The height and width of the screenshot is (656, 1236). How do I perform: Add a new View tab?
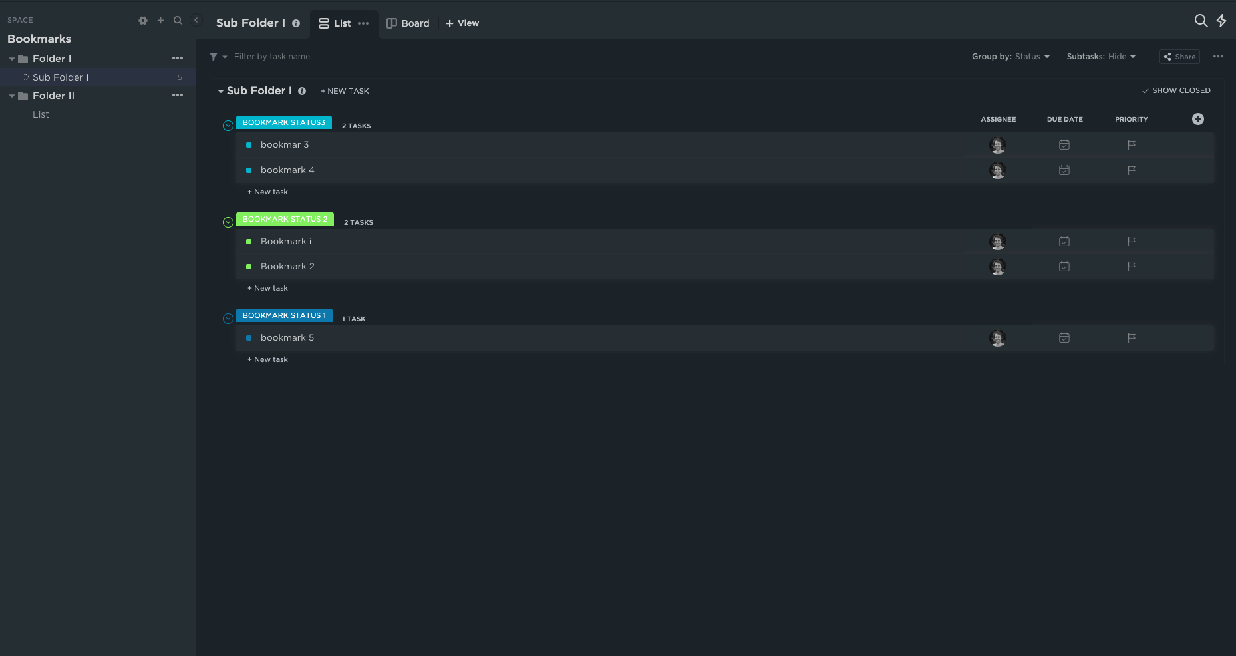(462, 23)
